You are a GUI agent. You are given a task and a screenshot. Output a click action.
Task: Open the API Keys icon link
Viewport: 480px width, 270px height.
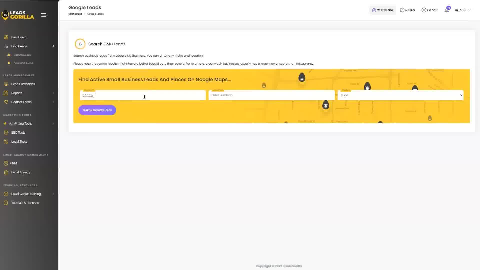pyautogui.click(x=402, y=10)
